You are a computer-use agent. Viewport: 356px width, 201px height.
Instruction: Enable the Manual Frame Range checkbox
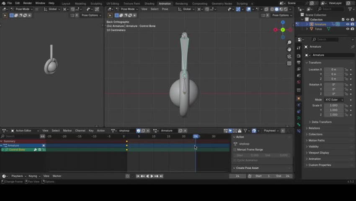[235, 149]
